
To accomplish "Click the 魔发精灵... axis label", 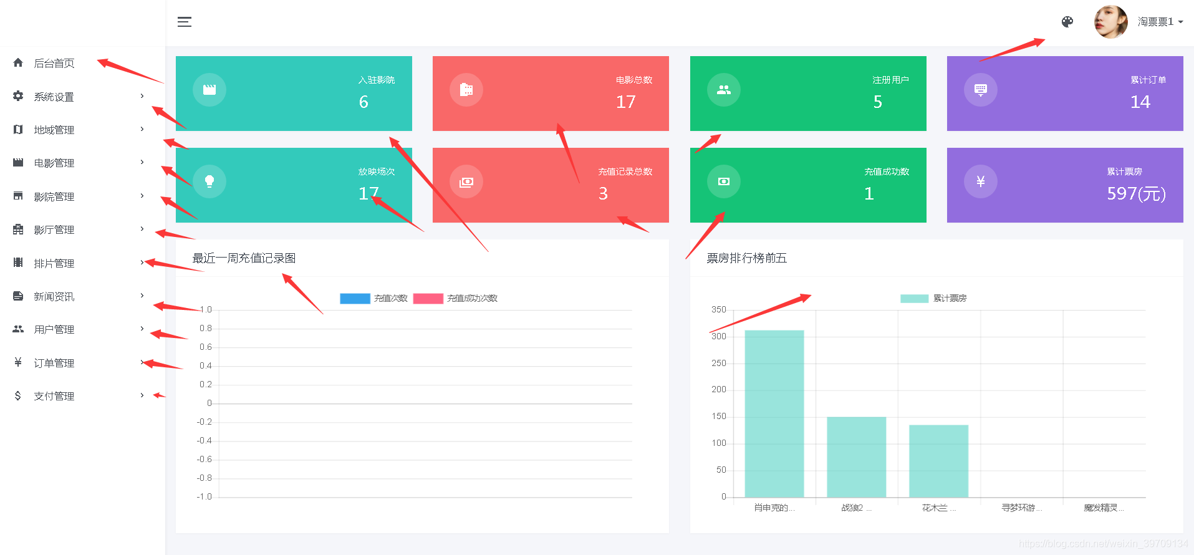I will [x=1104, y=508].
